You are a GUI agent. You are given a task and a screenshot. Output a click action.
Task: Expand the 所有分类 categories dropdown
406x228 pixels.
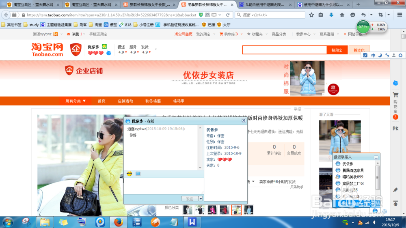[76, 101]
